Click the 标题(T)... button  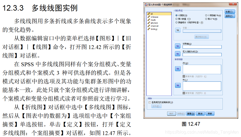[230, 12]
